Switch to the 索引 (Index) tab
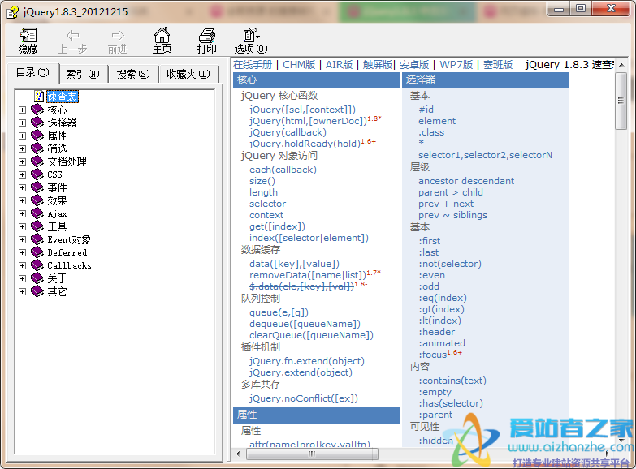Screen dimensions: 636x469 83,74
